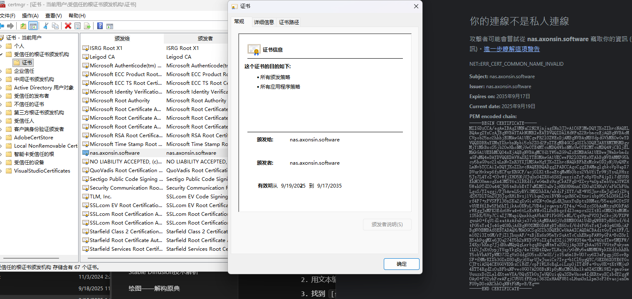Select 中间证书颁发机构 tree node
This screenshot has width=632, height=299.
pyautogui.click(x=34, y=79)
